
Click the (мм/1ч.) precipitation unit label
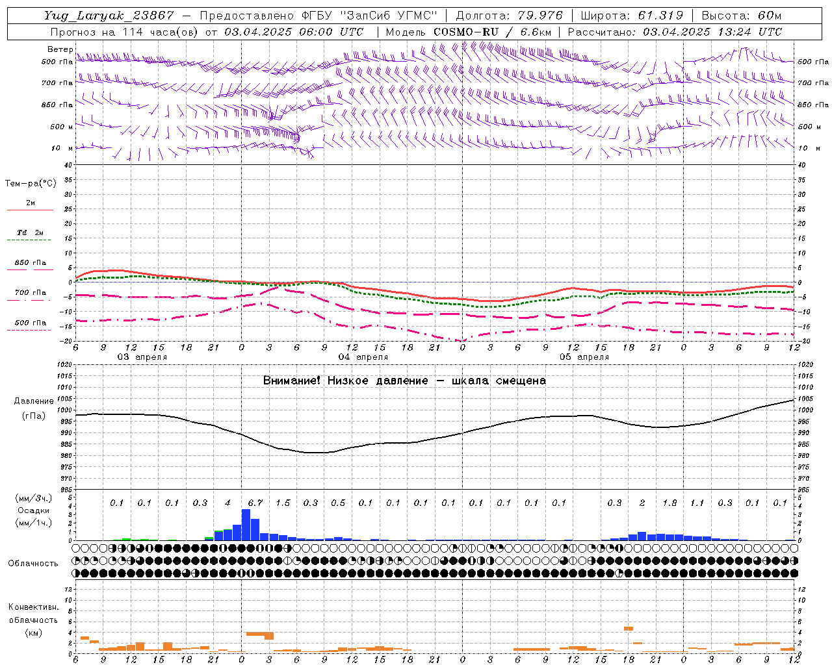pos(33,523)
